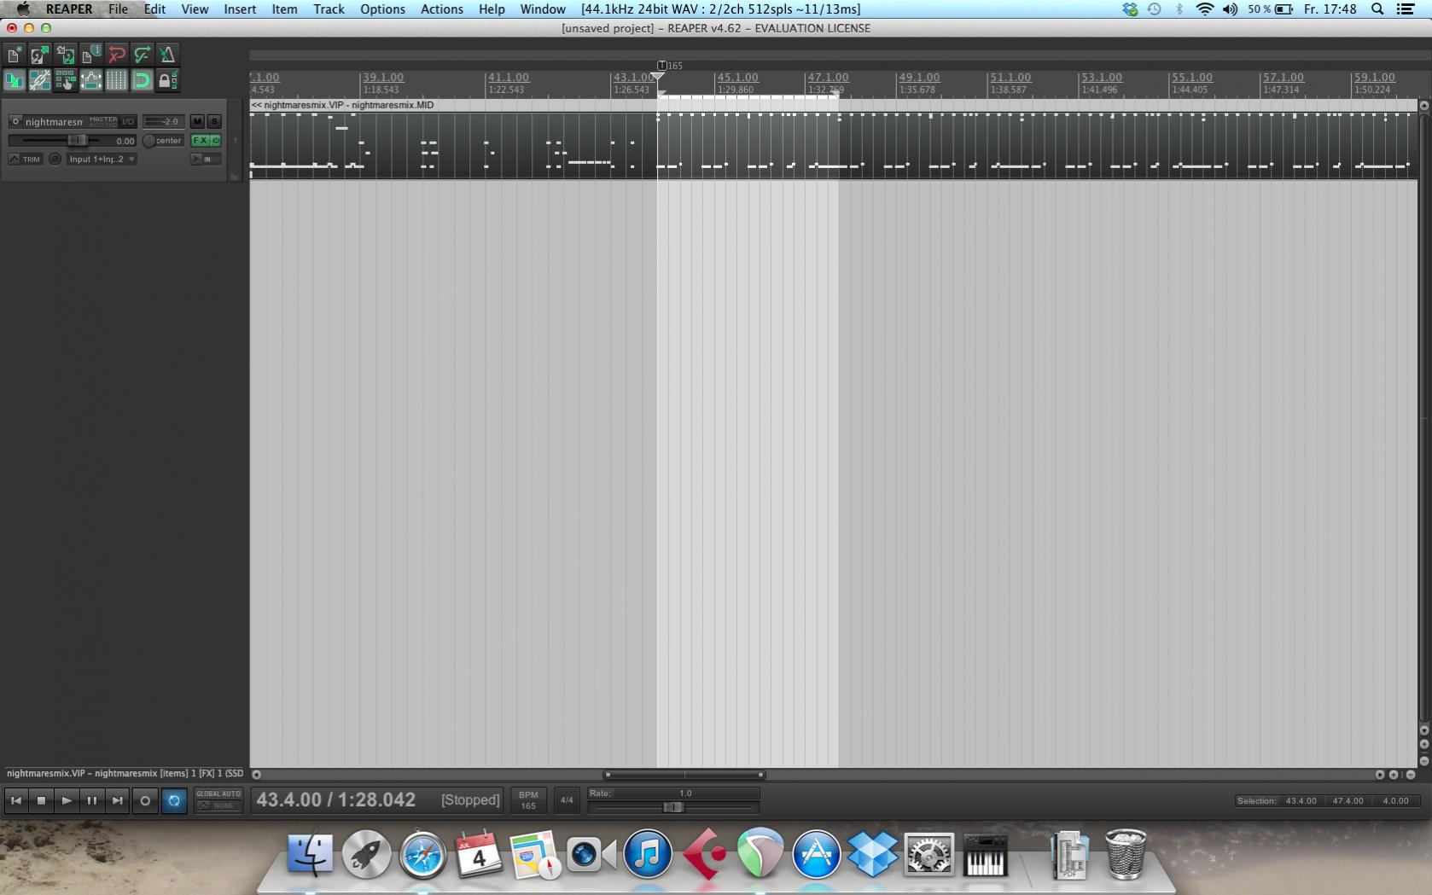Screen dimensions: 1432x895
Task: Click the track name field nightmaresn
Action: pos(54,122)
